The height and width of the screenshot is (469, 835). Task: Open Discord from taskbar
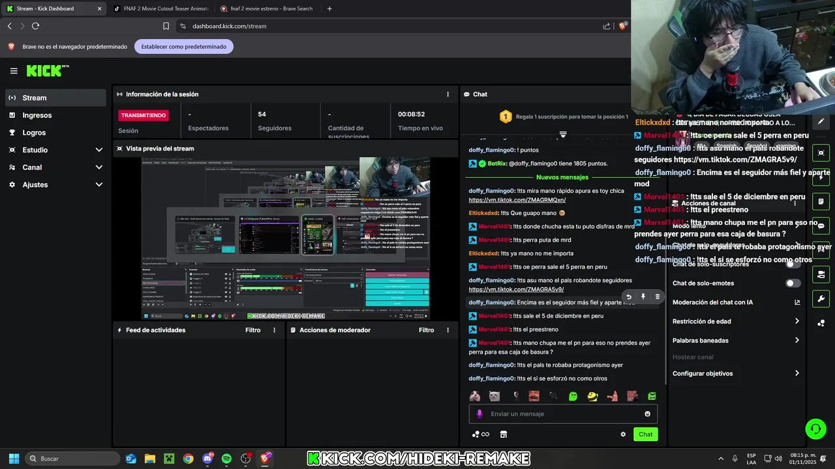[x=207, y=459]
